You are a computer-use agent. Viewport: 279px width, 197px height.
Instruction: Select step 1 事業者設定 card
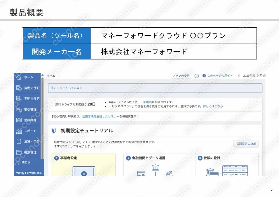click(x=84, y=164)
